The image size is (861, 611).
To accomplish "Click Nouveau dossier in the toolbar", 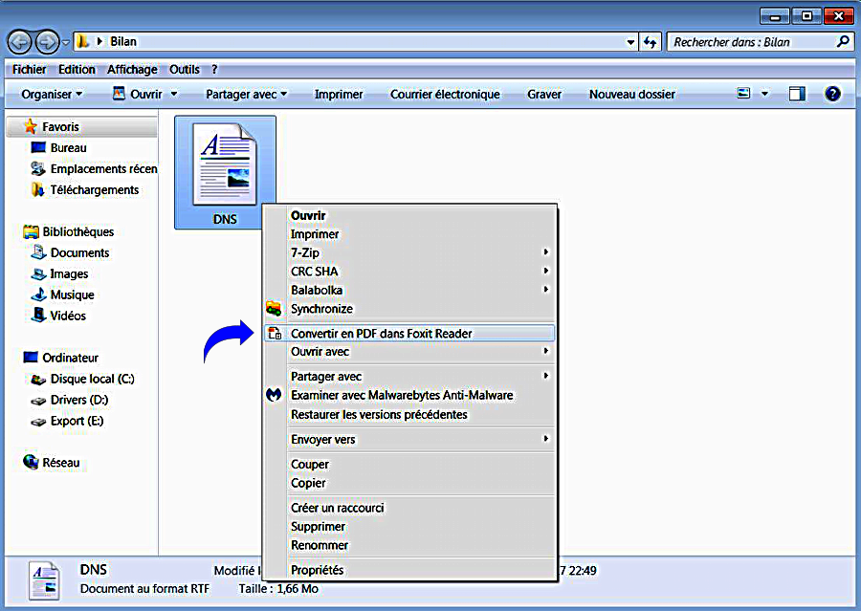I will [632, 95].
